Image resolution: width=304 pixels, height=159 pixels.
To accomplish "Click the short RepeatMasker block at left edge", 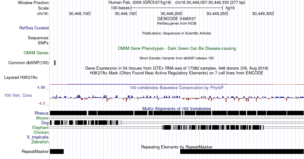I will pos(57,151).
